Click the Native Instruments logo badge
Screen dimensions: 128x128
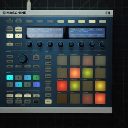[108, 13]
